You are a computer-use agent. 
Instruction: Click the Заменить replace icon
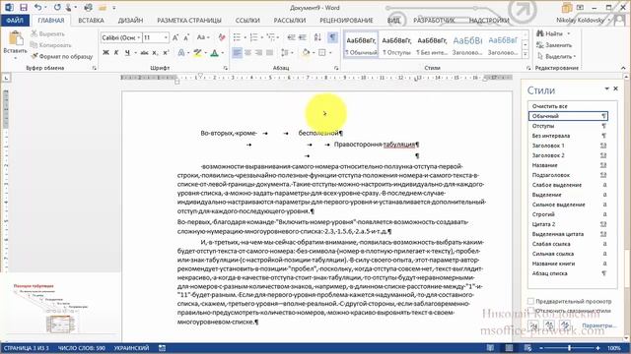pyautogui.click(x=554, y=45)
